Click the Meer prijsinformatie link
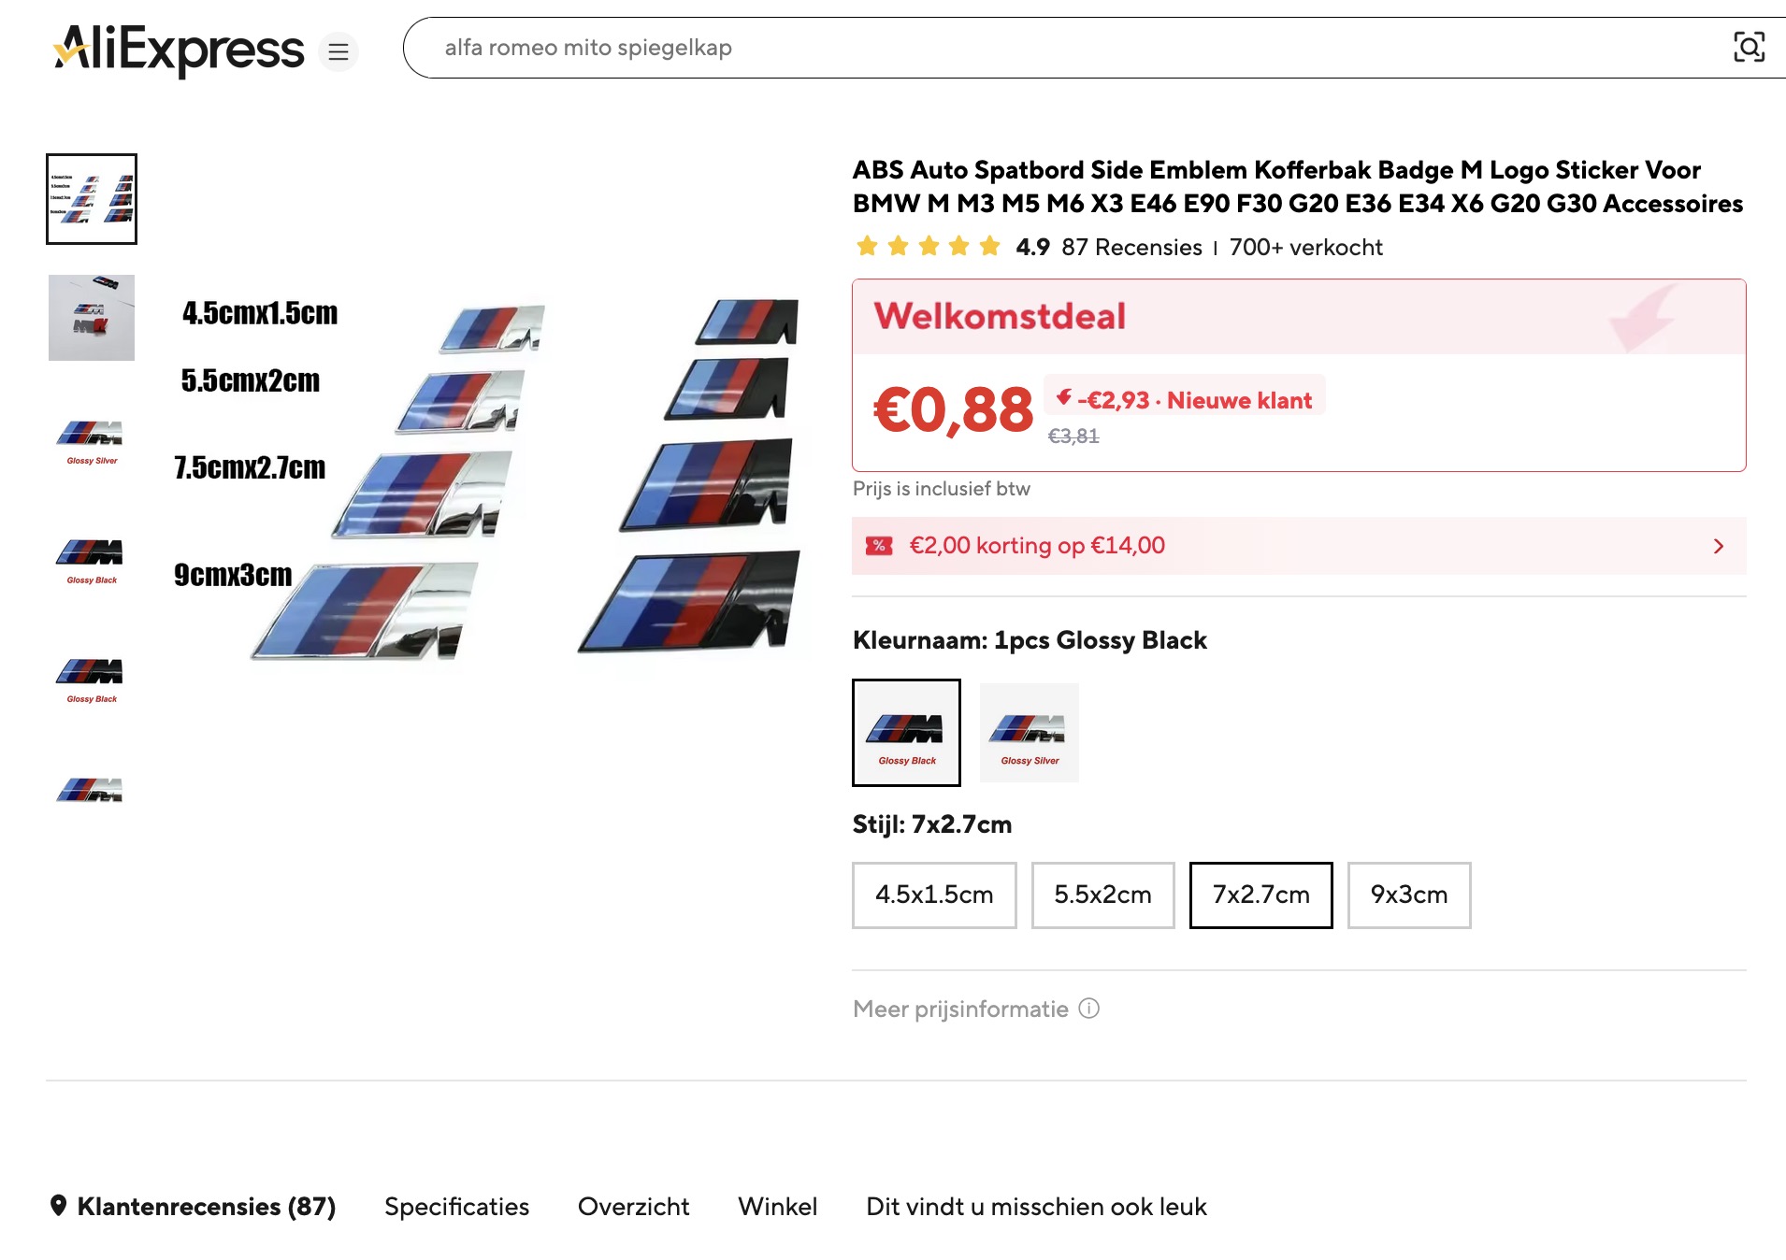The height and width of the screenshot is (1260, 1786). pos(960,1008)
